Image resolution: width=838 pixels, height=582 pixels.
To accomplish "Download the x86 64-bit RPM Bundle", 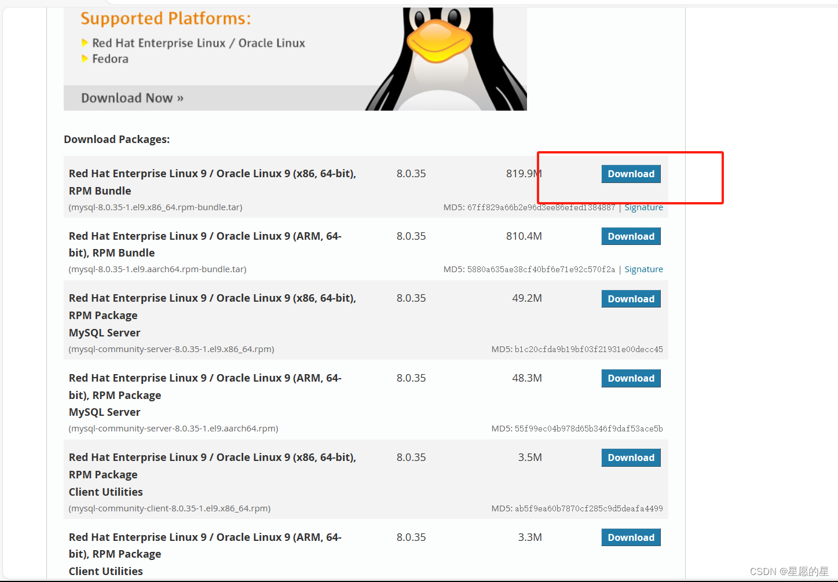I will point(631,174).
